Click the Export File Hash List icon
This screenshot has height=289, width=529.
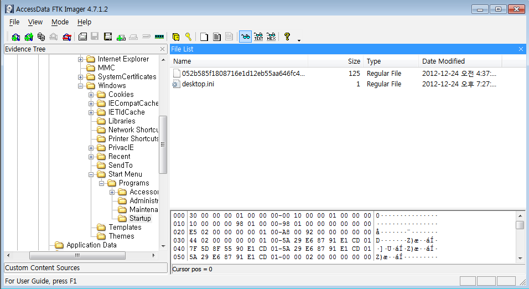click(217, 37)
